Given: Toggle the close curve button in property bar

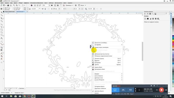Looking at the screenshot, I should [82, 9].
